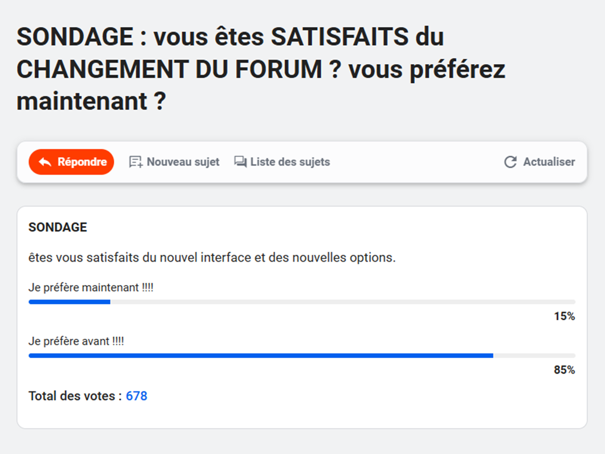Click the "Je préfère avant" progress bar

point(302,356)
